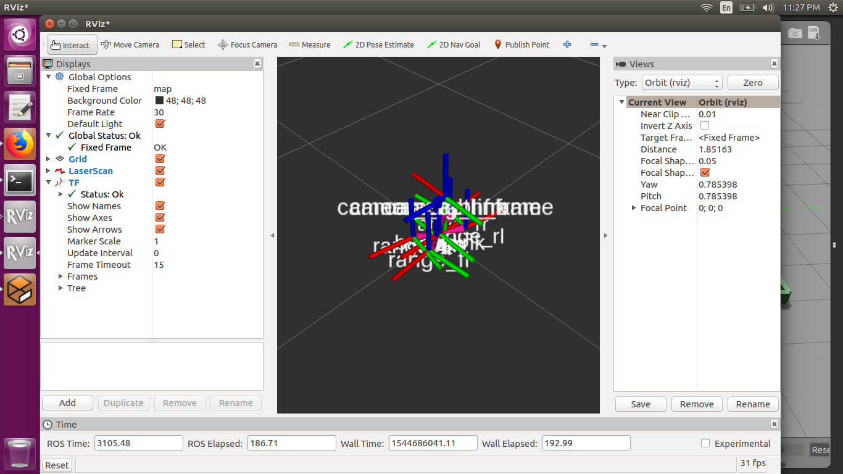Collapse the TF display

(x=49, y=182)
